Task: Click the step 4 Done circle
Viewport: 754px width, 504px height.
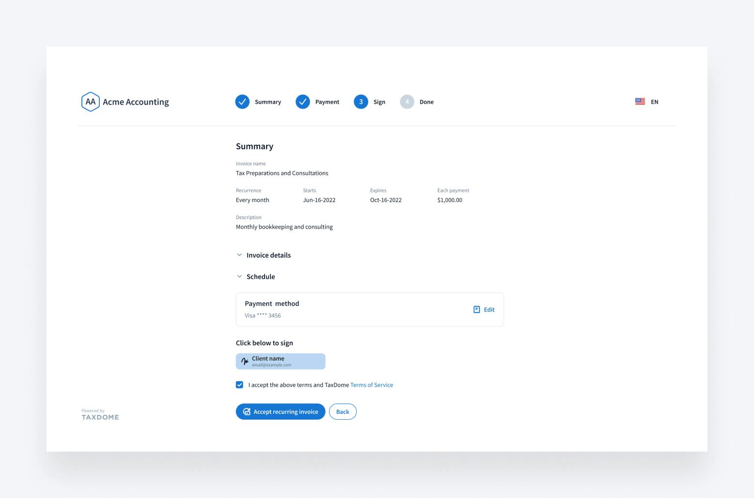Action: click(407, 102)
